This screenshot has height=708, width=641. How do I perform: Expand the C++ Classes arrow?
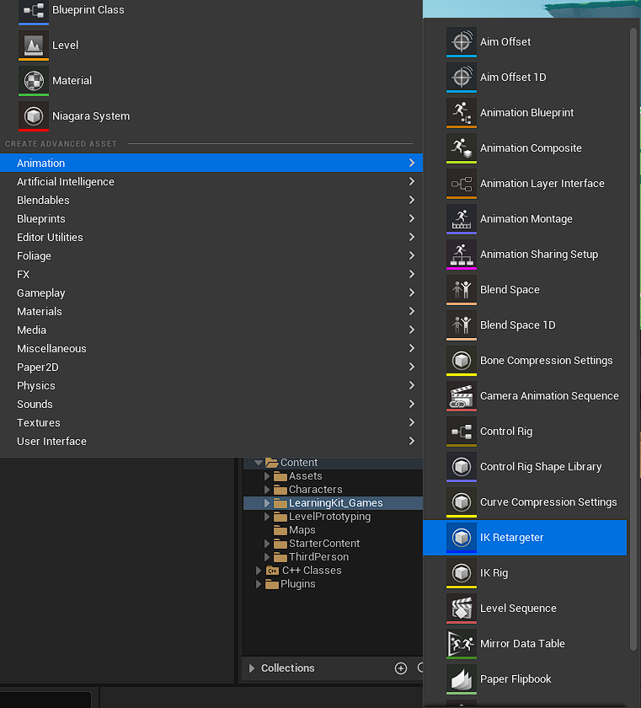click(x=258, y=571)
